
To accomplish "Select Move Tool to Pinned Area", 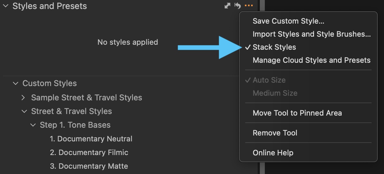I will tap(297, 113).
